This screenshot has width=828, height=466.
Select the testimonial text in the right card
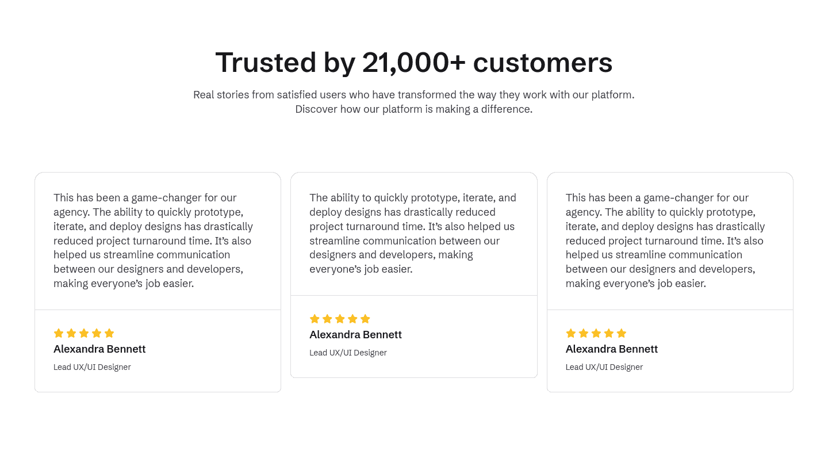(x=665, y=240)
